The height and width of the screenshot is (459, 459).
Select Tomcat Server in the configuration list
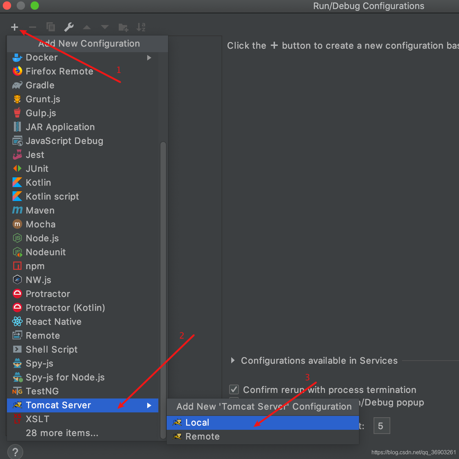click(83, 405)
